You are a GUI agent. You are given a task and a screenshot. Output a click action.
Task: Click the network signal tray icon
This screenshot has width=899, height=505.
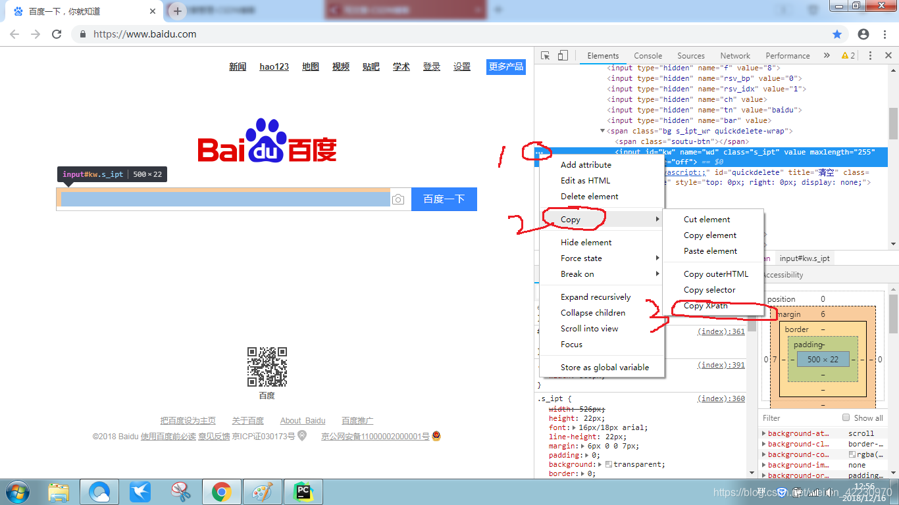pyautogui.click(x=814, y=492)
